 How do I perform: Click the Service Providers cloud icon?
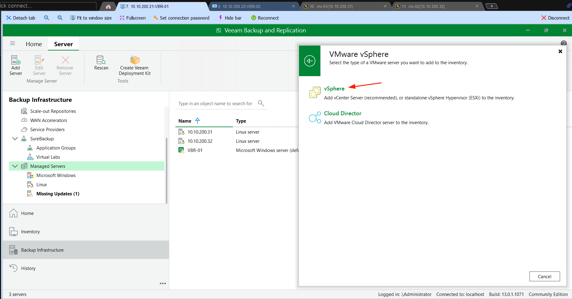click(x=24, y=129)
